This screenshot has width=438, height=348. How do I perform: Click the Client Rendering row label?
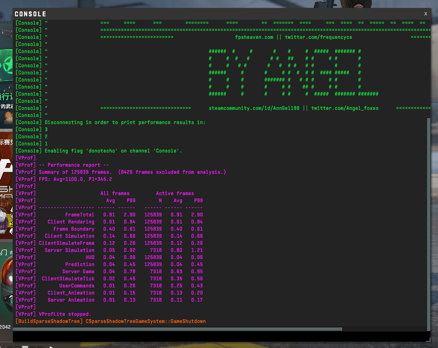(71, 222)
